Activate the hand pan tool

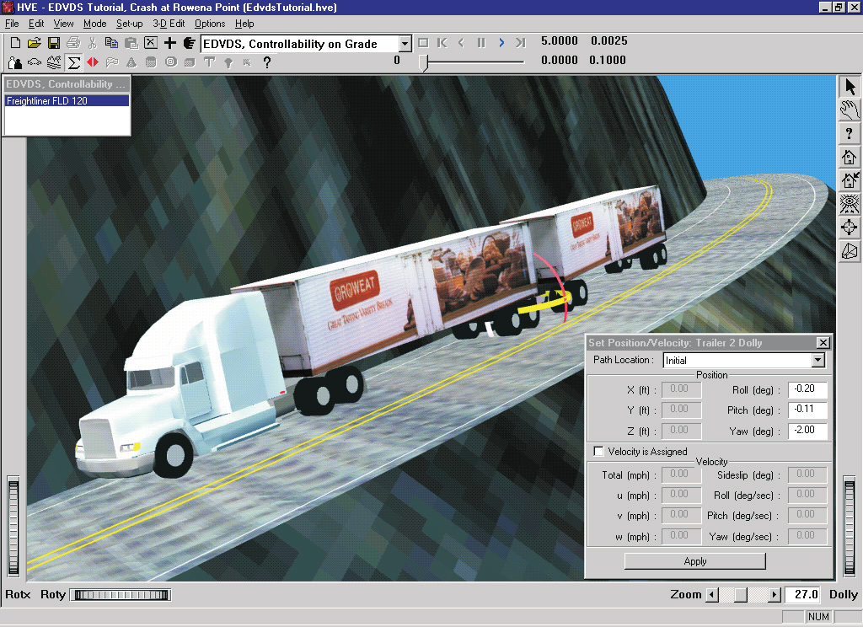coord(850,110)
